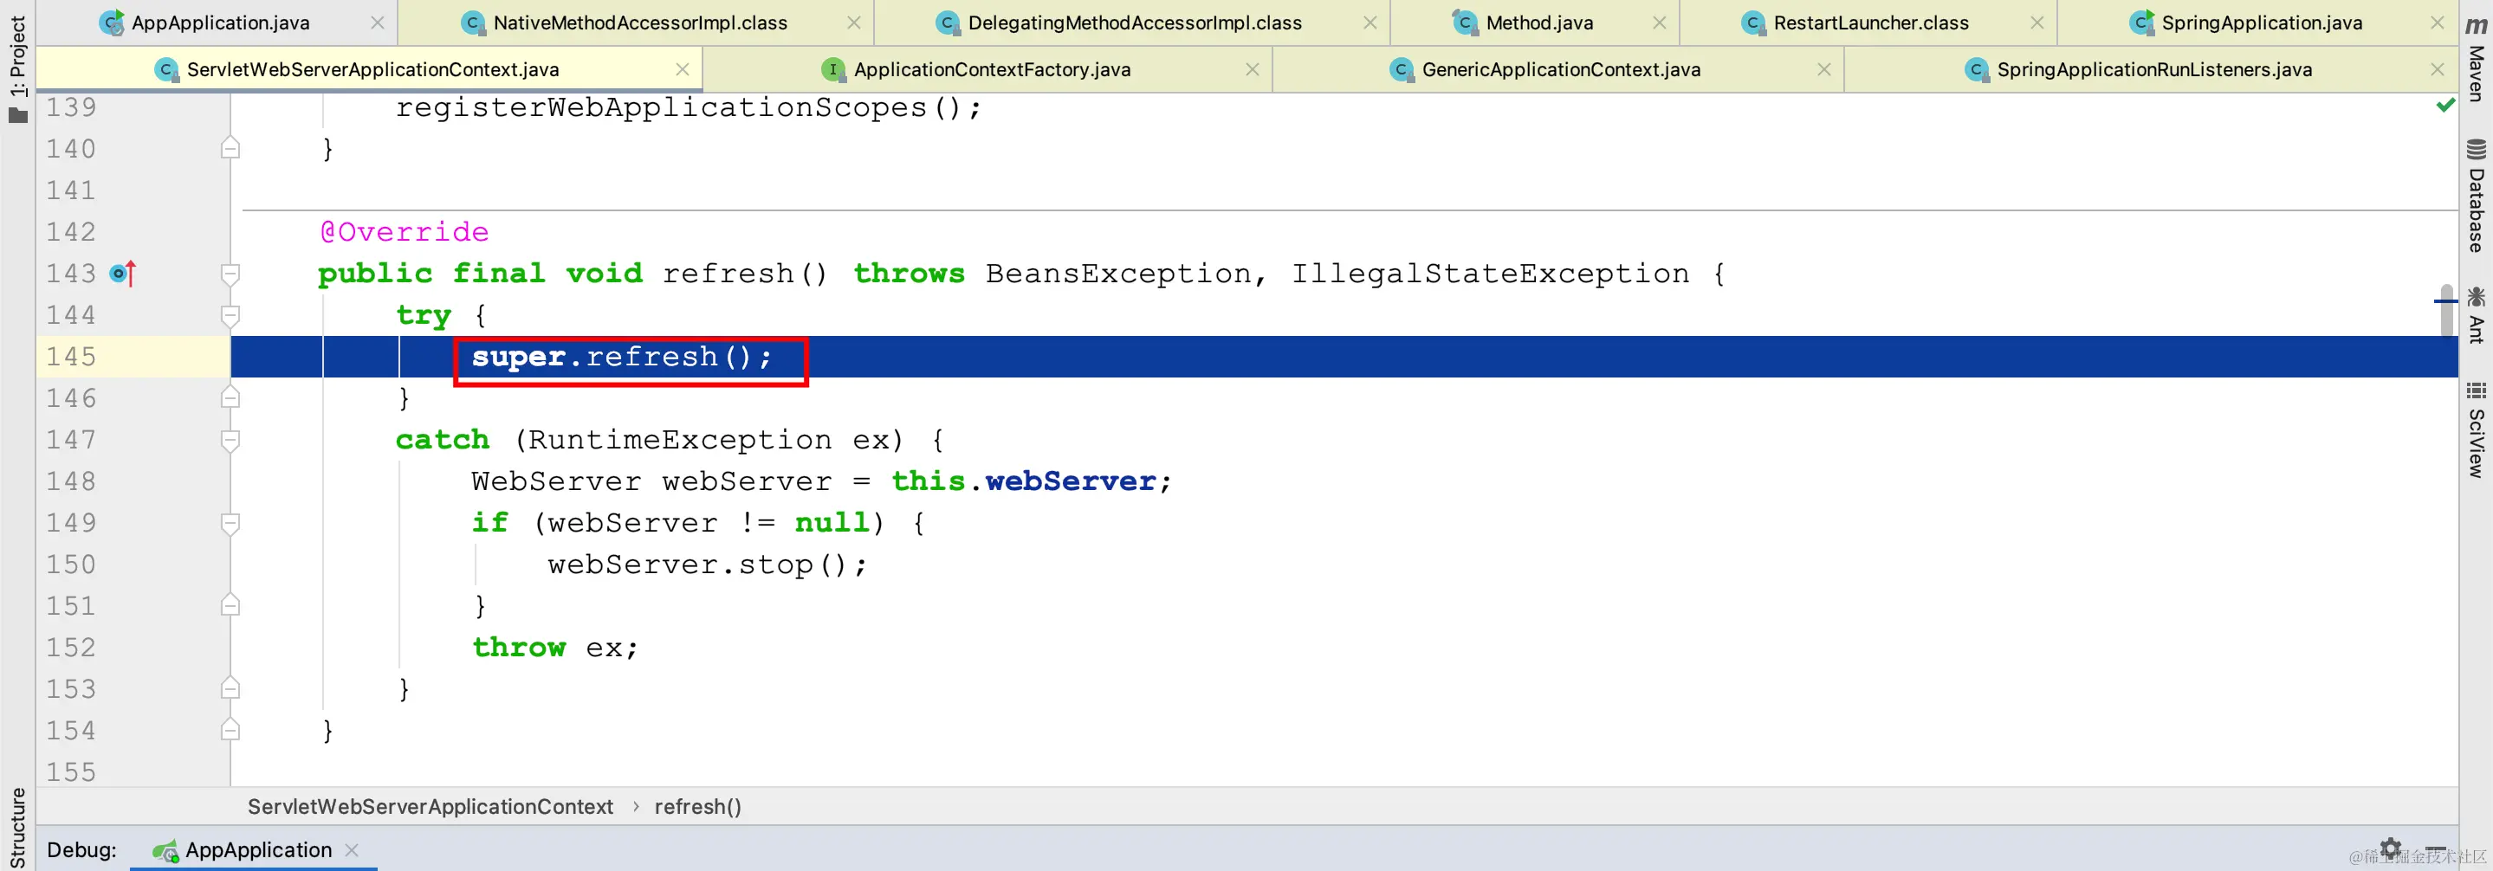Click the overriding method gutter icon on line 143
This screenshot has height=871, width=2493.
(x=123, y=274)
